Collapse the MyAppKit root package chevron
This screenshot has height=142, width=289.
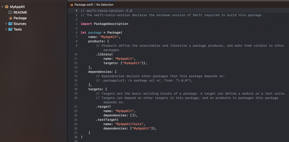click(2, 7)
